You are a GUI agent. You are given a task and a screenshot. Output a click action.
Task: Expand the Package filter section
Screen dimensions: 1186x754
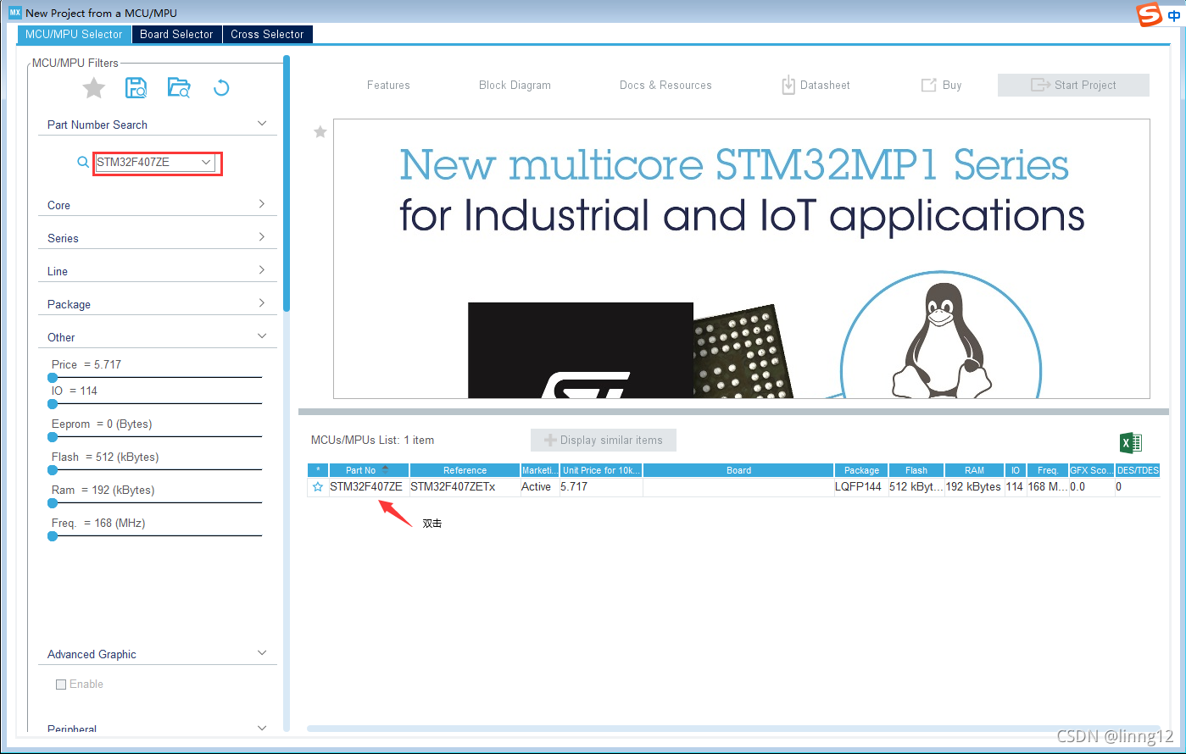tap(262, 303)
